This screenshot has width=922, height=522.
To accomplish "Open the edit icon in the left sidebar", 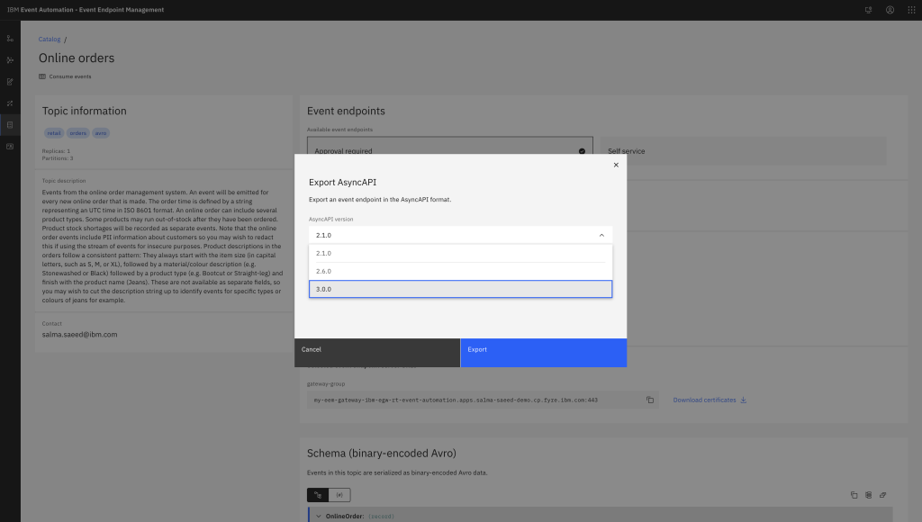I will (x=10, y=81).
